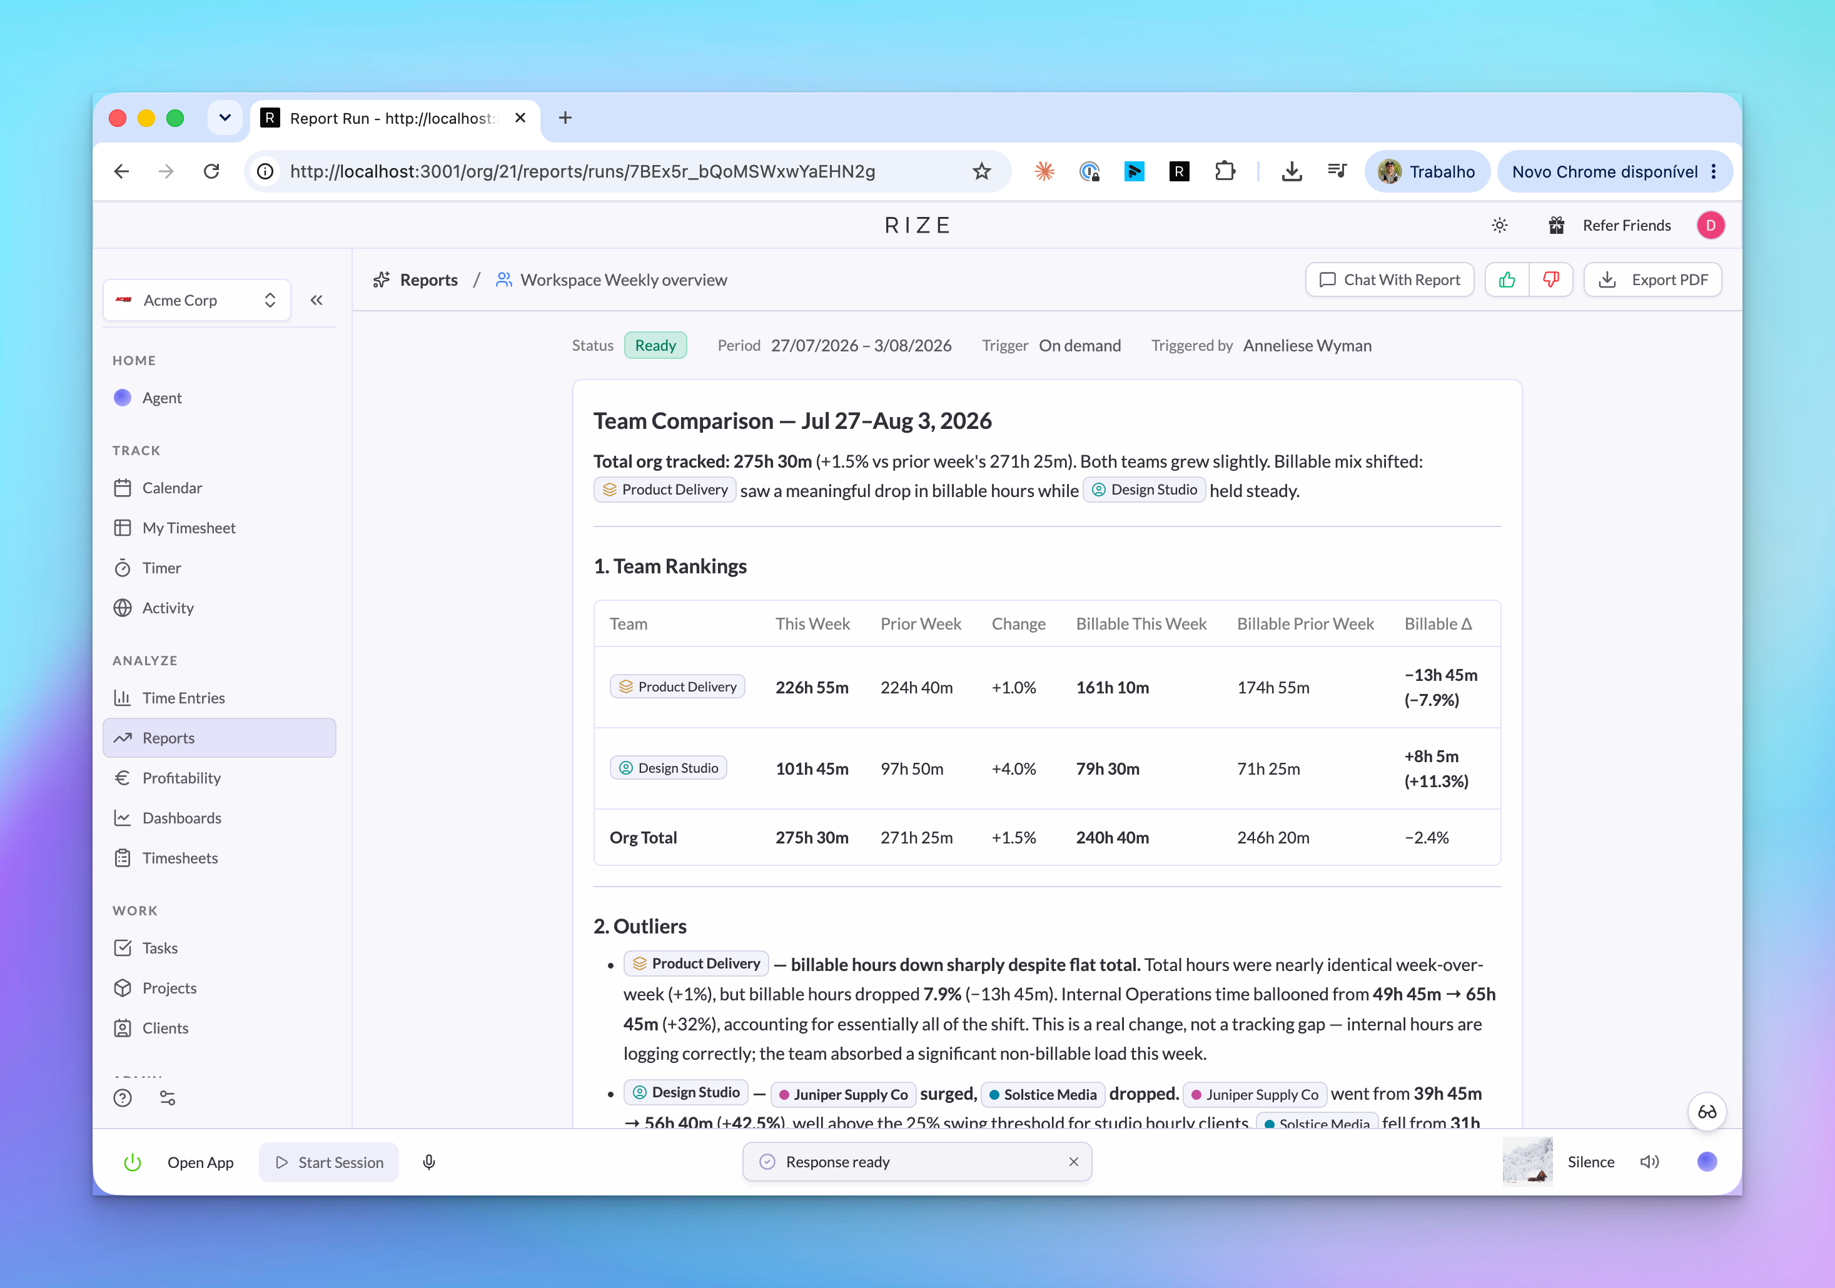Click the address bar URL
This screenshot has width=1835, height=1288.
pos(583,172)
